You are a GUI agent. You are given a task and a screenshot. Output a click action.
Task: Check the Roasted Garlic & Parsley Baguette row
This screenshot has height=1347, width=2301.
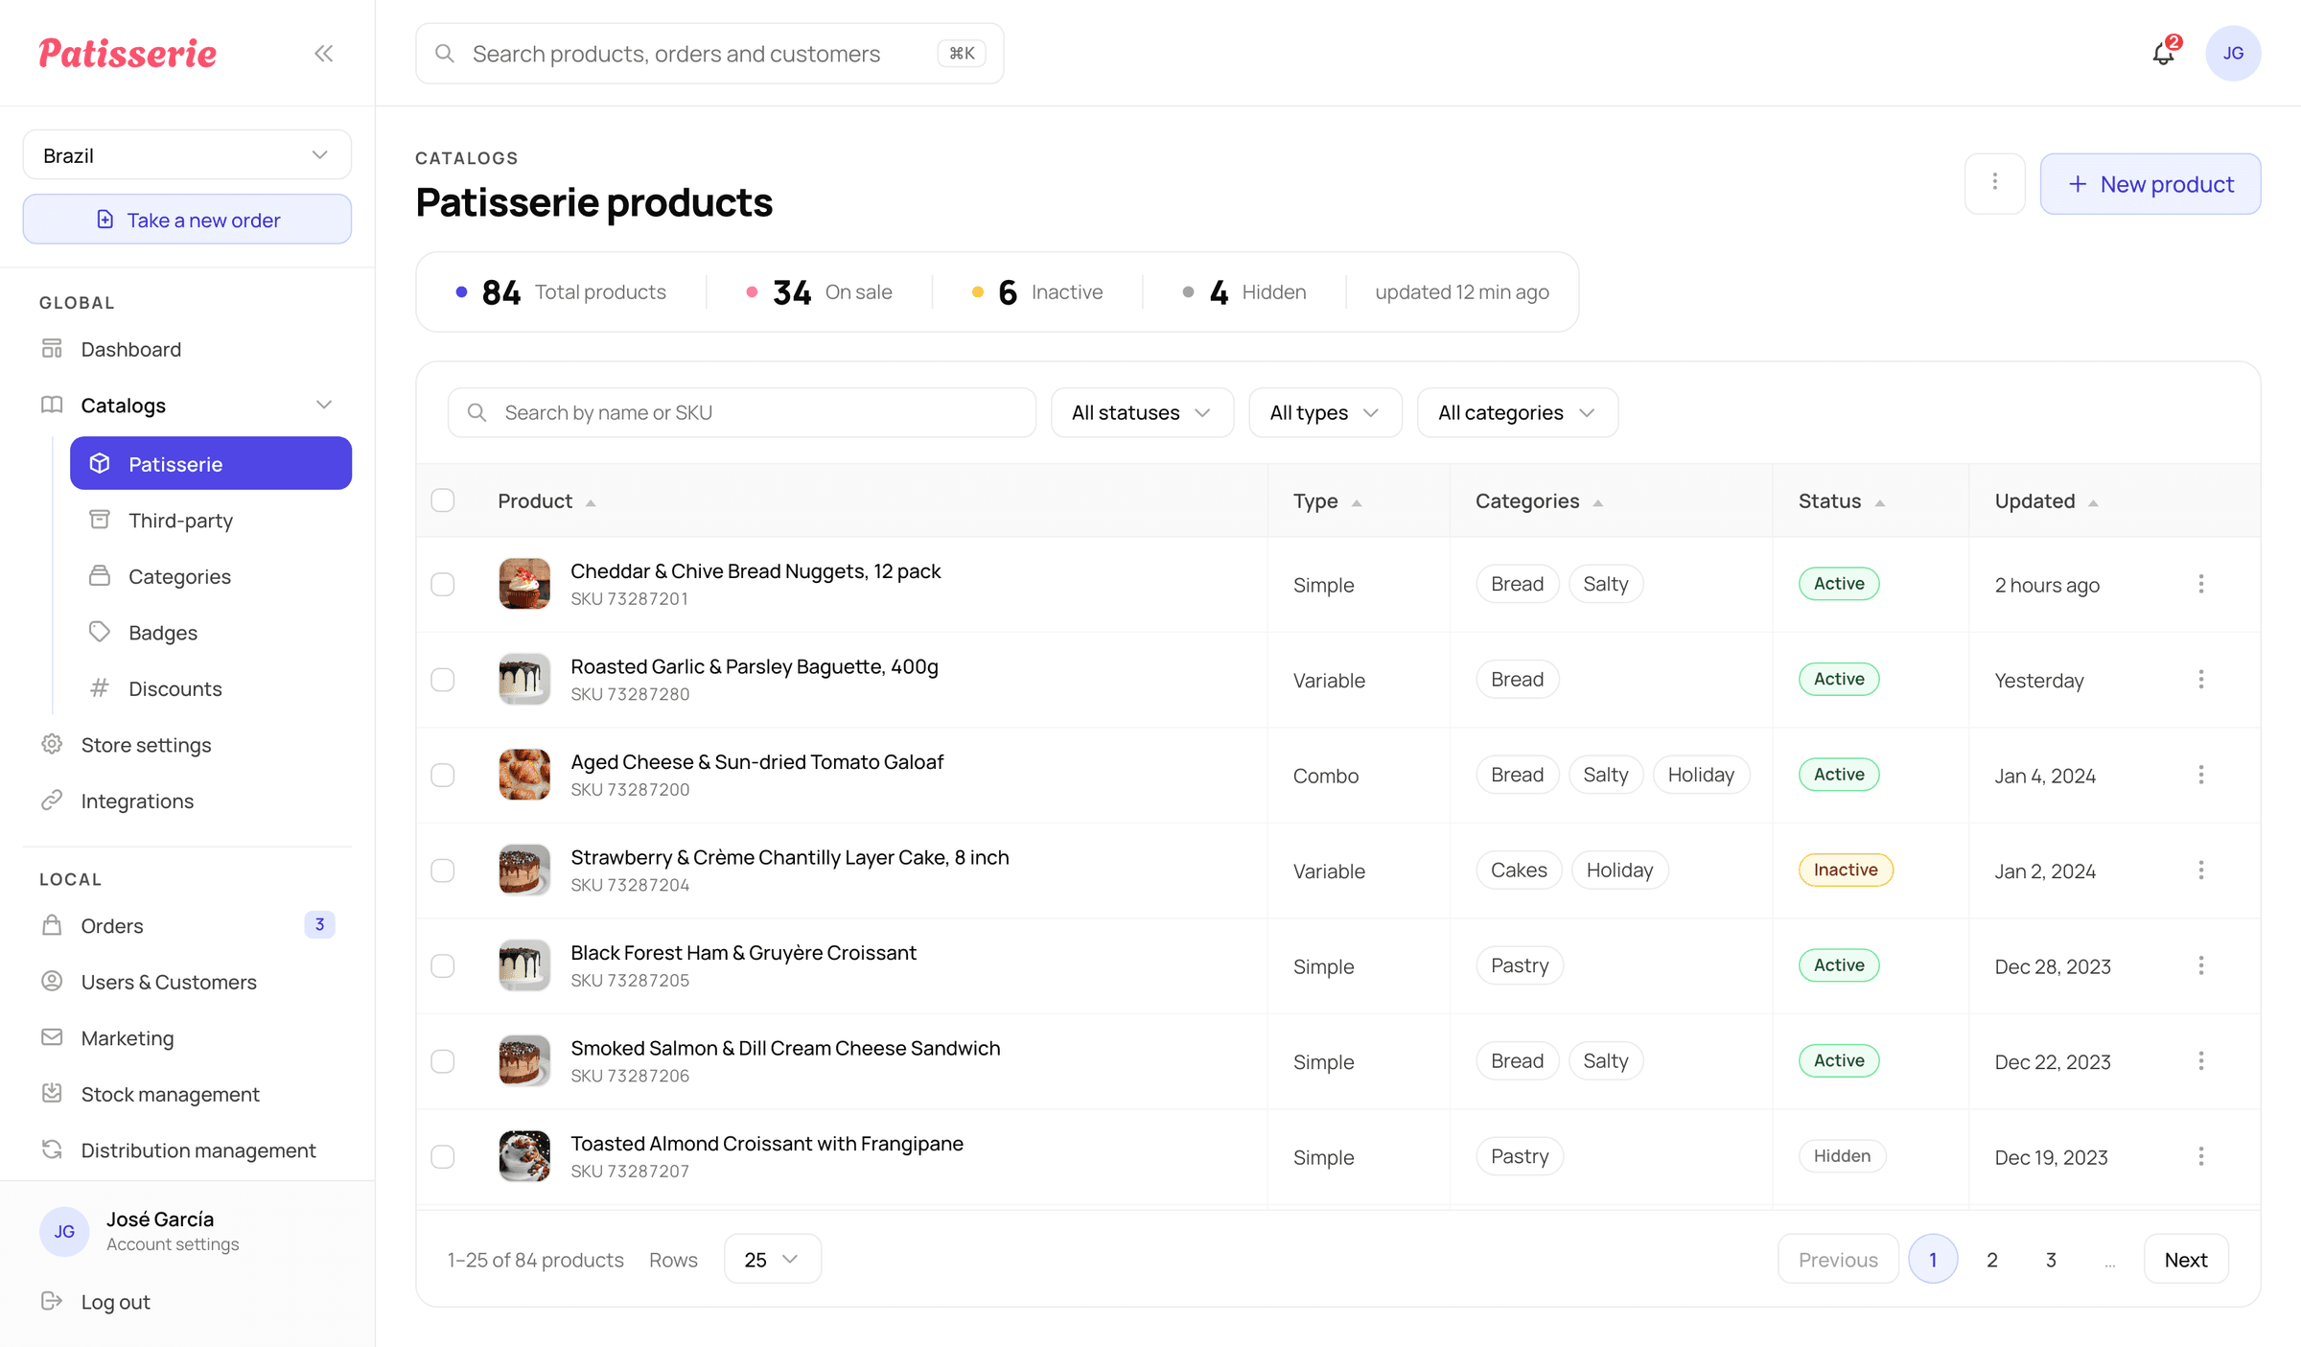[443, 680]
